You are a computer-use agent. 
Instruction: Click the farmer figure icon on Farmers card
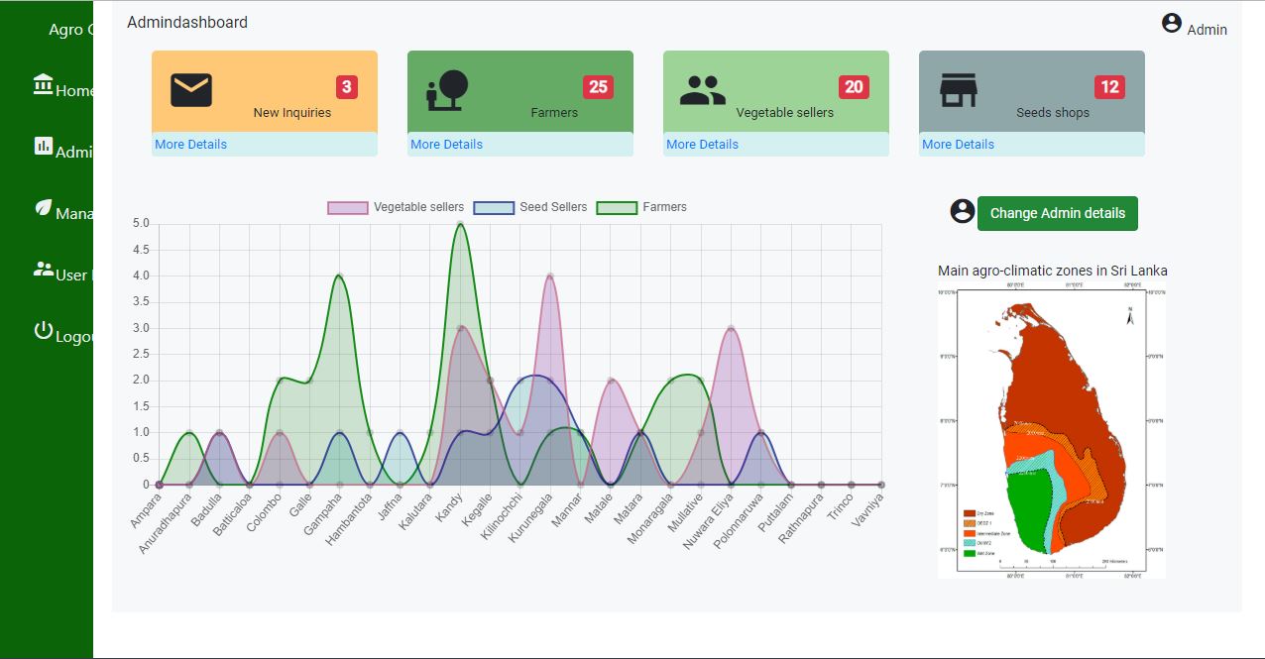[x=446, y=88]
